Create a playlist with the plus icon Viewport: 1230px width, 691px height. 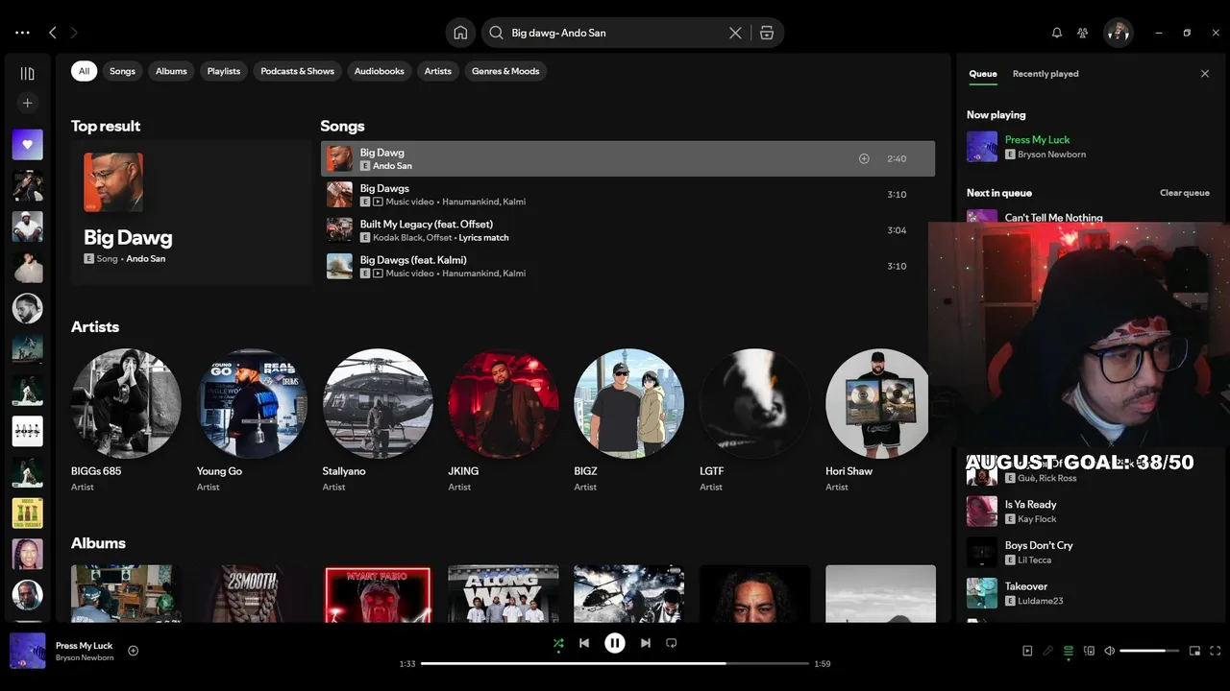pos(27,103)
